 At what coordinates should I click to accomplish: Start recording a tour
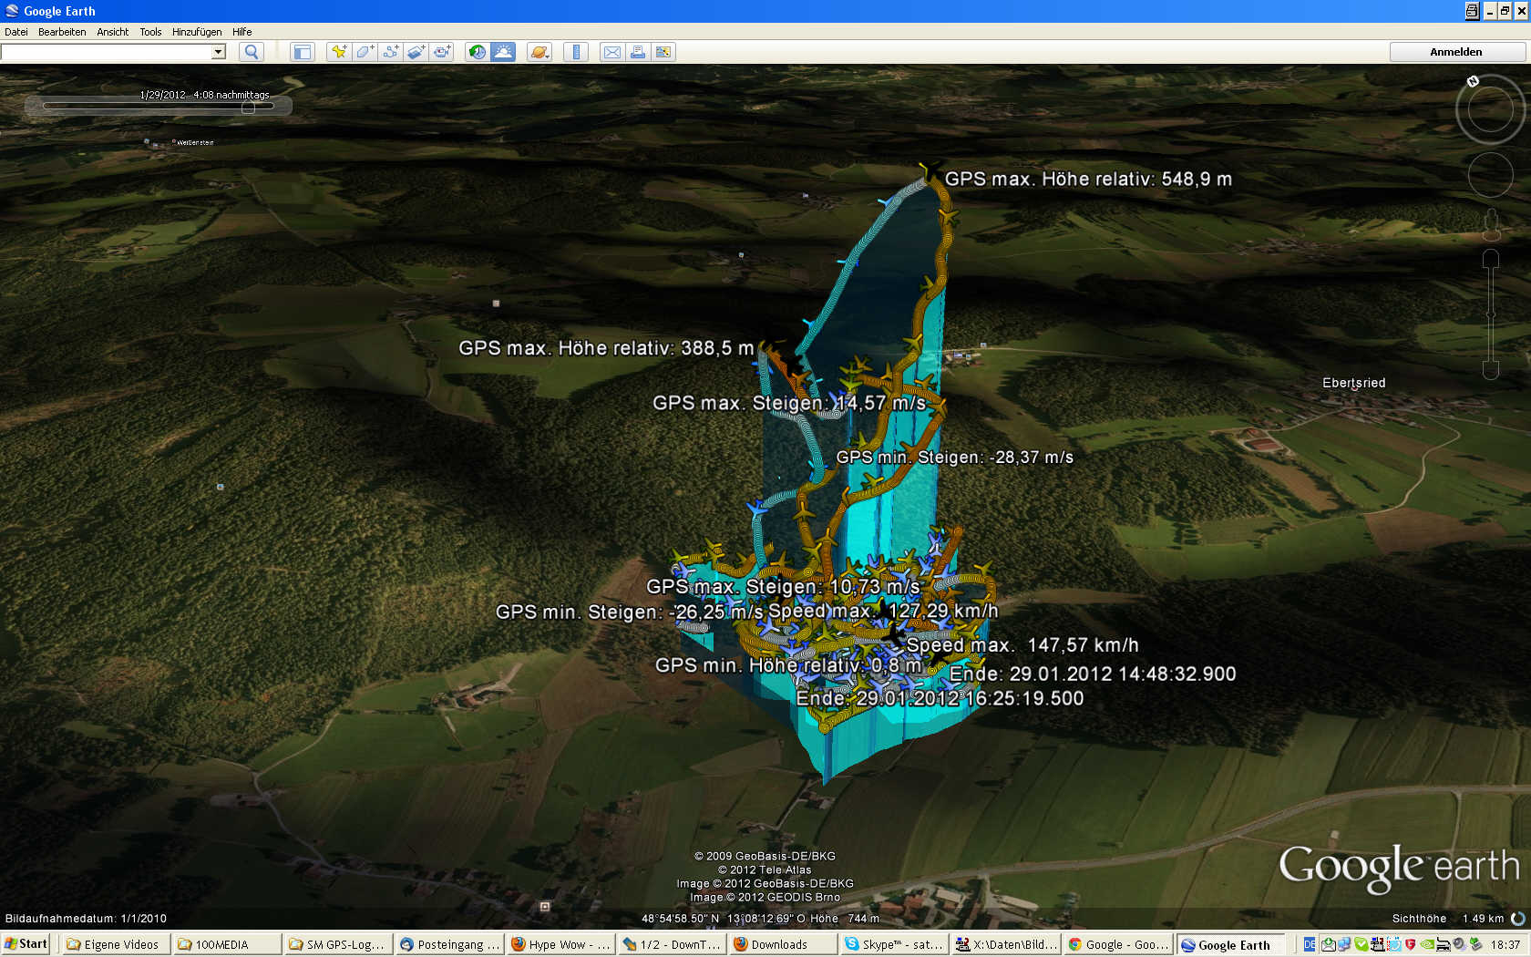441,52
